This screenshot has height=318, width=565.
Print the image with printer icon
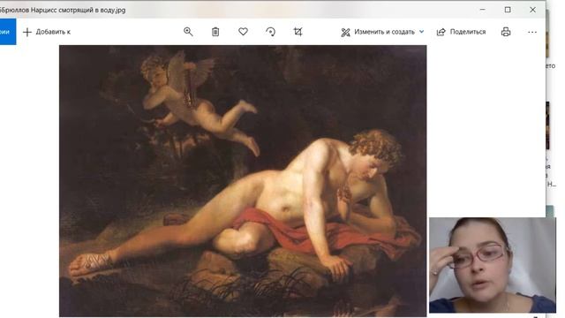(506, 32)
